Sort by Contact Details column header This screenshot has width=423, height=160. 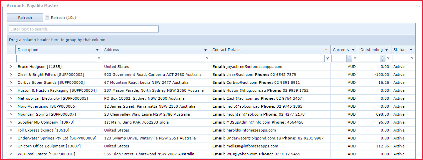pyautogui.click(x=270, y=50)
